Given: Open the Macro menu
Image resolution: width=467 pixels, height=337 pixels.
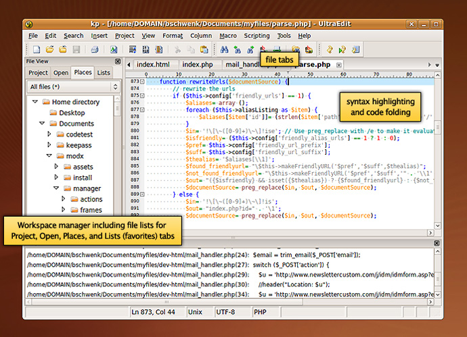Looking at the screenshot, I should tap(227, 36).
